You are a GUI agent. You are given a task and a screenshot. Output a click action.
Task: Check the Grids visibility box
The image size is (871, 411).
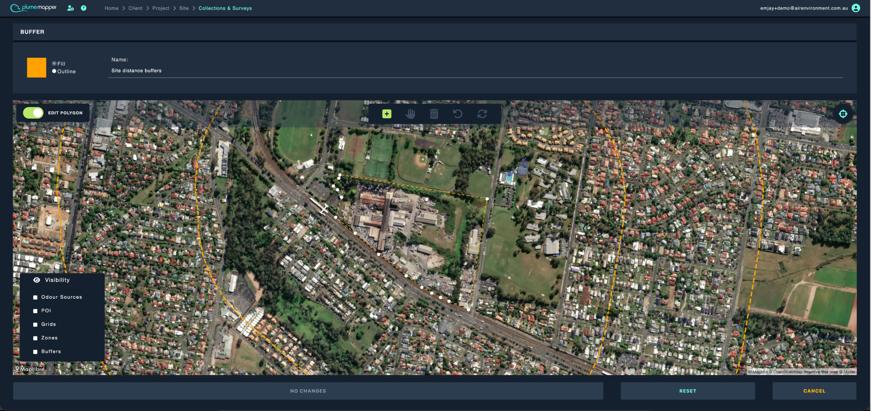(36, 325)
